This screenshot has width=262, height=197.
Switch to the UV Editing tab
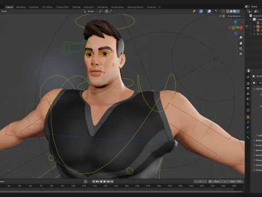point(47,7)
